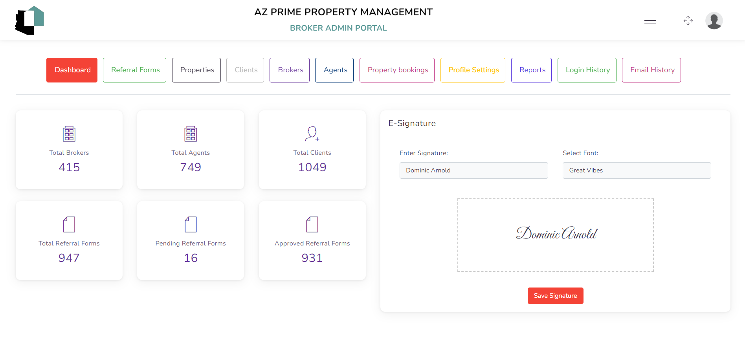Click the Total Agents building icon
This screenshot has width=745, height=337.
click(x=191, y=134)
